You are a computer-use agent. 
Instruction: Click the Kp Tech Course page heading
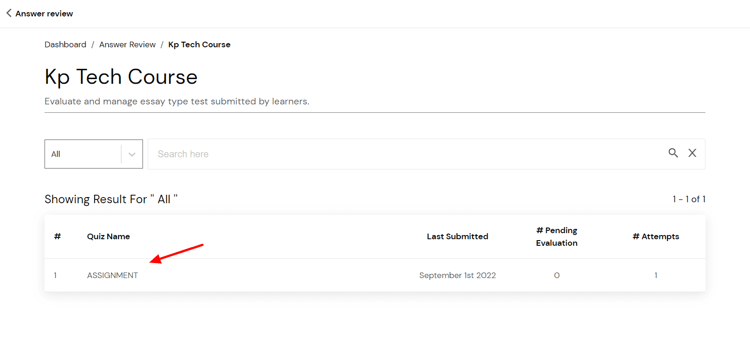click(x=121, y=77)
